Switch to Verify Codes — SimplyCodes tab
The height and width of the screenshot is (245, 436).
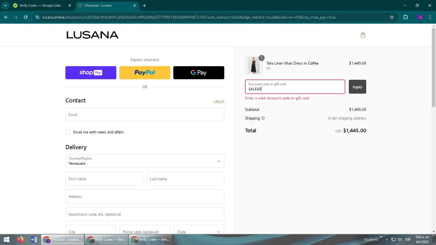[42, 6]
